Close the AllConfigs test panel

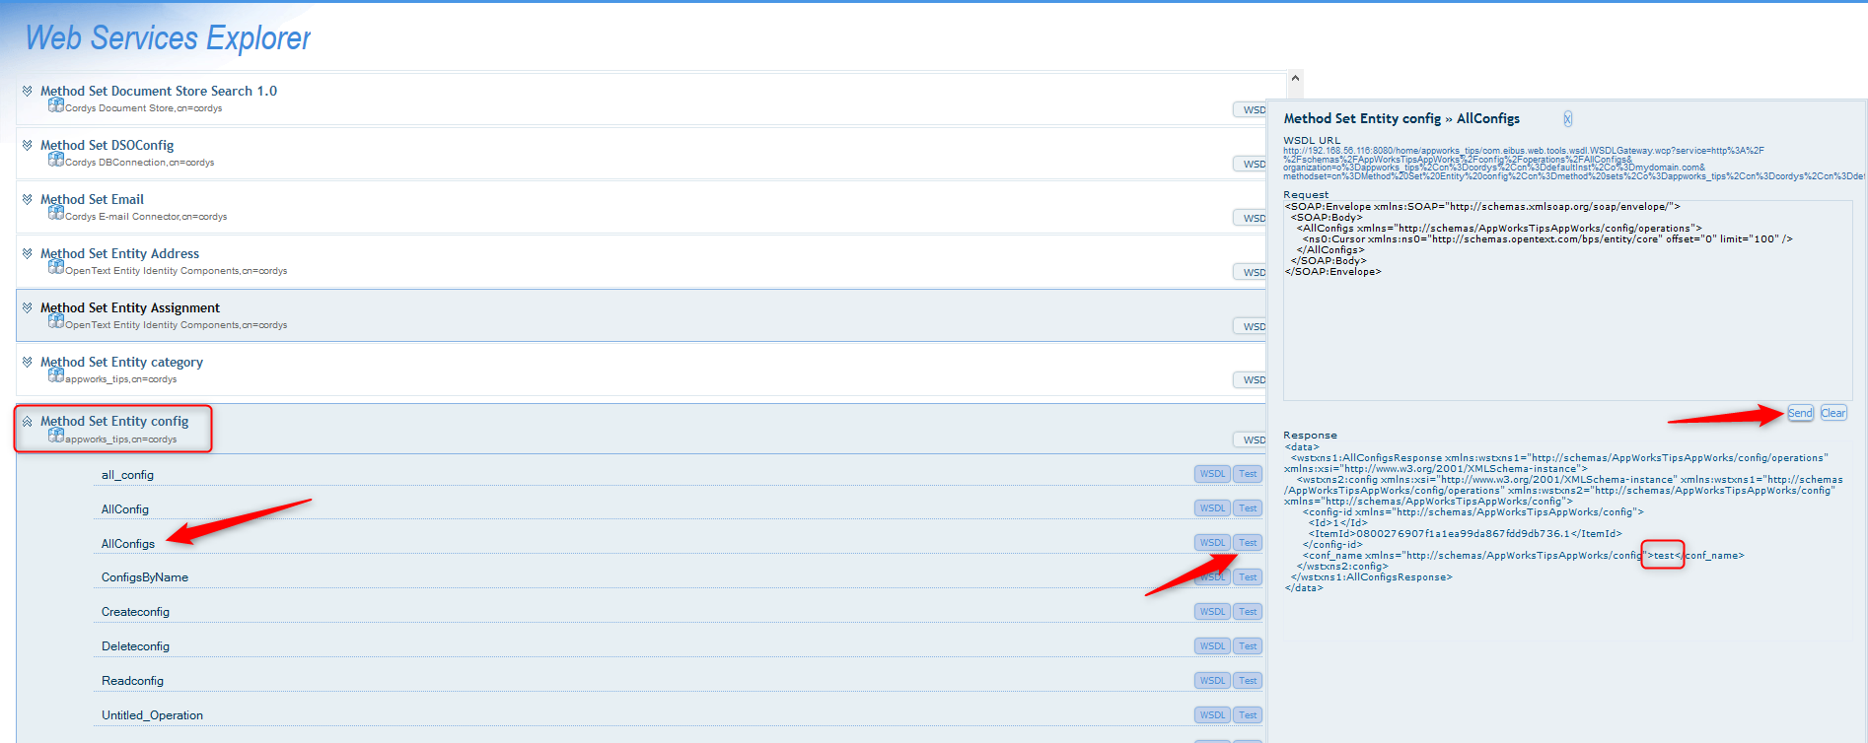coord(1567,119)
